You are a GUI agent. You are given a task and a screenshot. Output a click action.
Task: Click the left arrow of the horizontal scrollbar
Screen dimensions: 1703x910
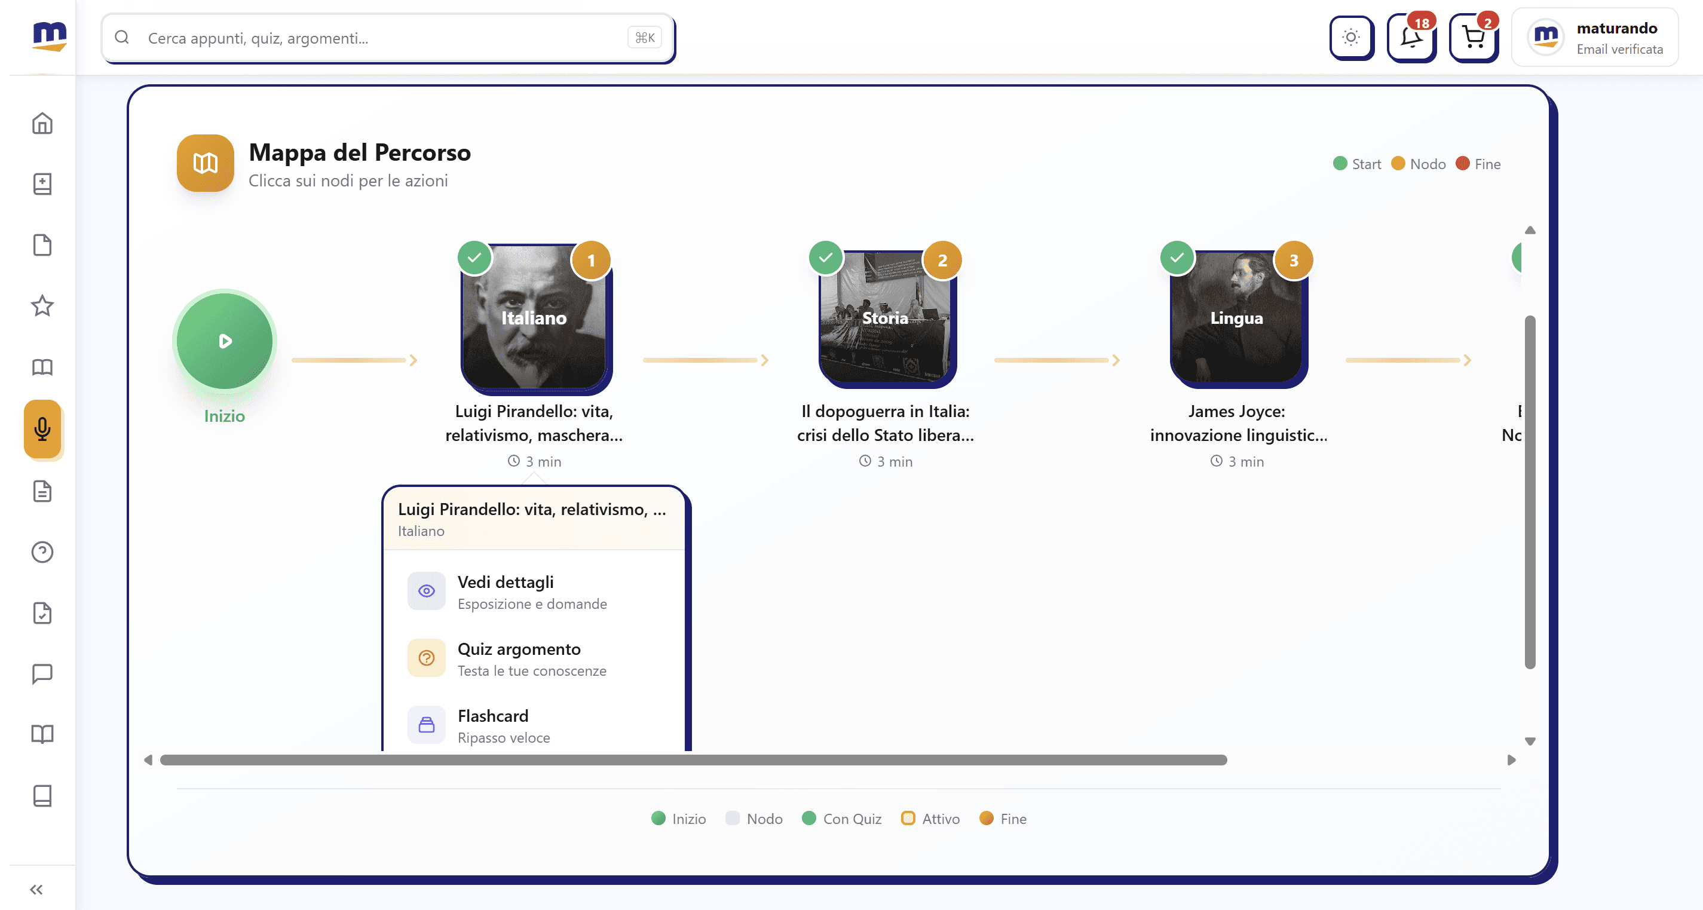click(148, 760)
